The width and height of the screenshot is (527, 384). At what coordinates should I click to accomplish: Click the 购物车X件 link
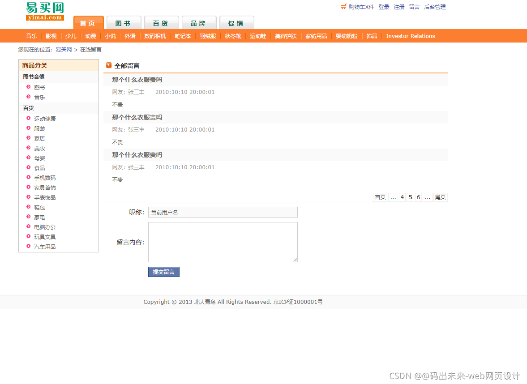click(x=361, y=7)
